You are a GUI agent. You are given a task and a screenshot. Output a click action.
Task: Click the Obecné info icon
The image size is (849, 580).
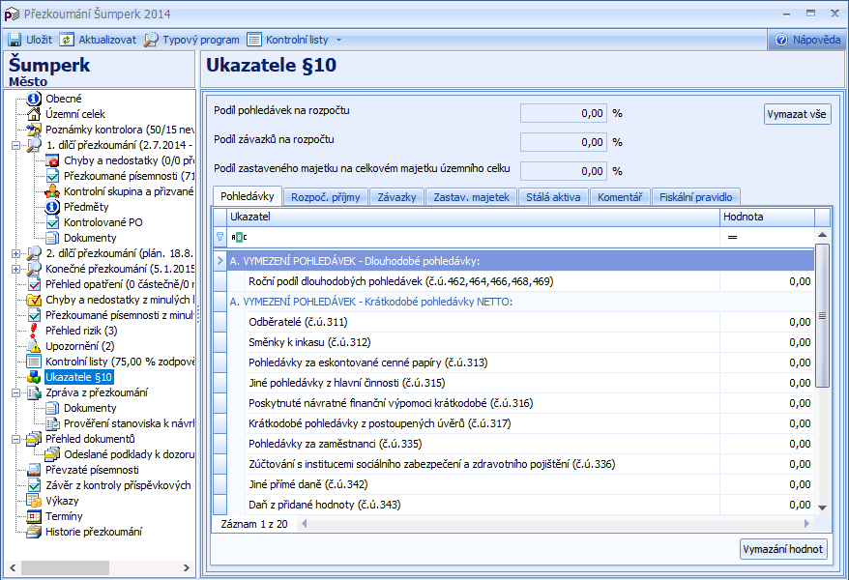pos(34,99)
